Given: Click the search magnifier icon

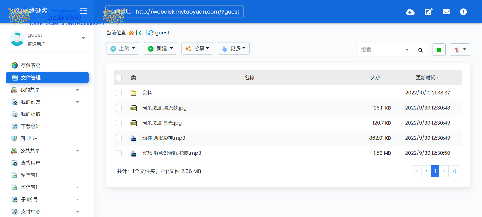Looking at the screenshot, I should coord(420,50).
